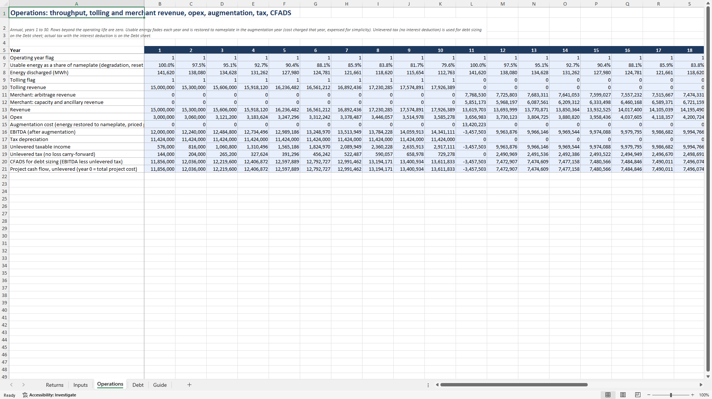
Task: Click 'Merchant: capacity and ancillary revenue' label
Action: [x=76, y=102]
